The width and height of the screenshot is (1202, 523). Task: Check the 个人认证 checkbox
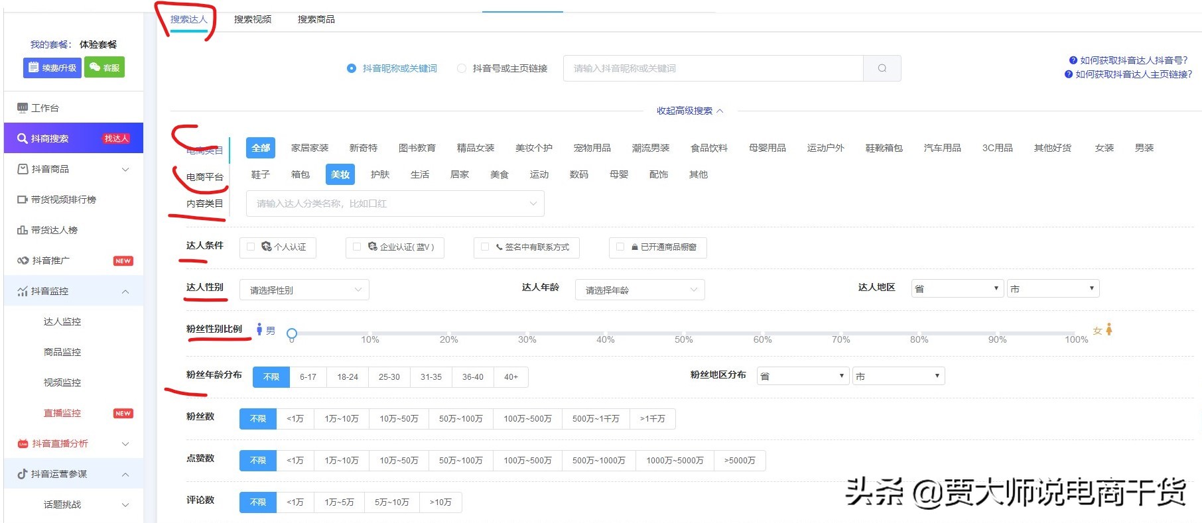tap(251, 247)
